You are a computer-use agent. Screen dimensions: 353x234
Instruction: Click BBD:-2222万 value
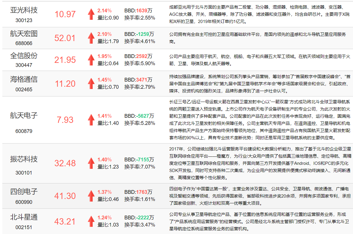139,218
